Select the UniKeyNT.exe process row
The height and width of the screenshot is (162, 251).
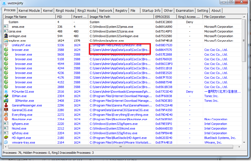pos(21,45)
